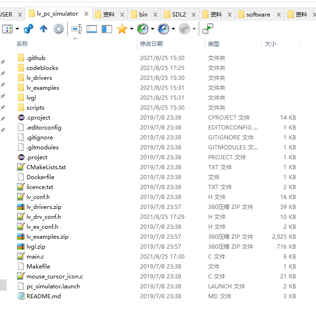Select the scripts folder
The image size is (316, 312).
coord(35,108)
